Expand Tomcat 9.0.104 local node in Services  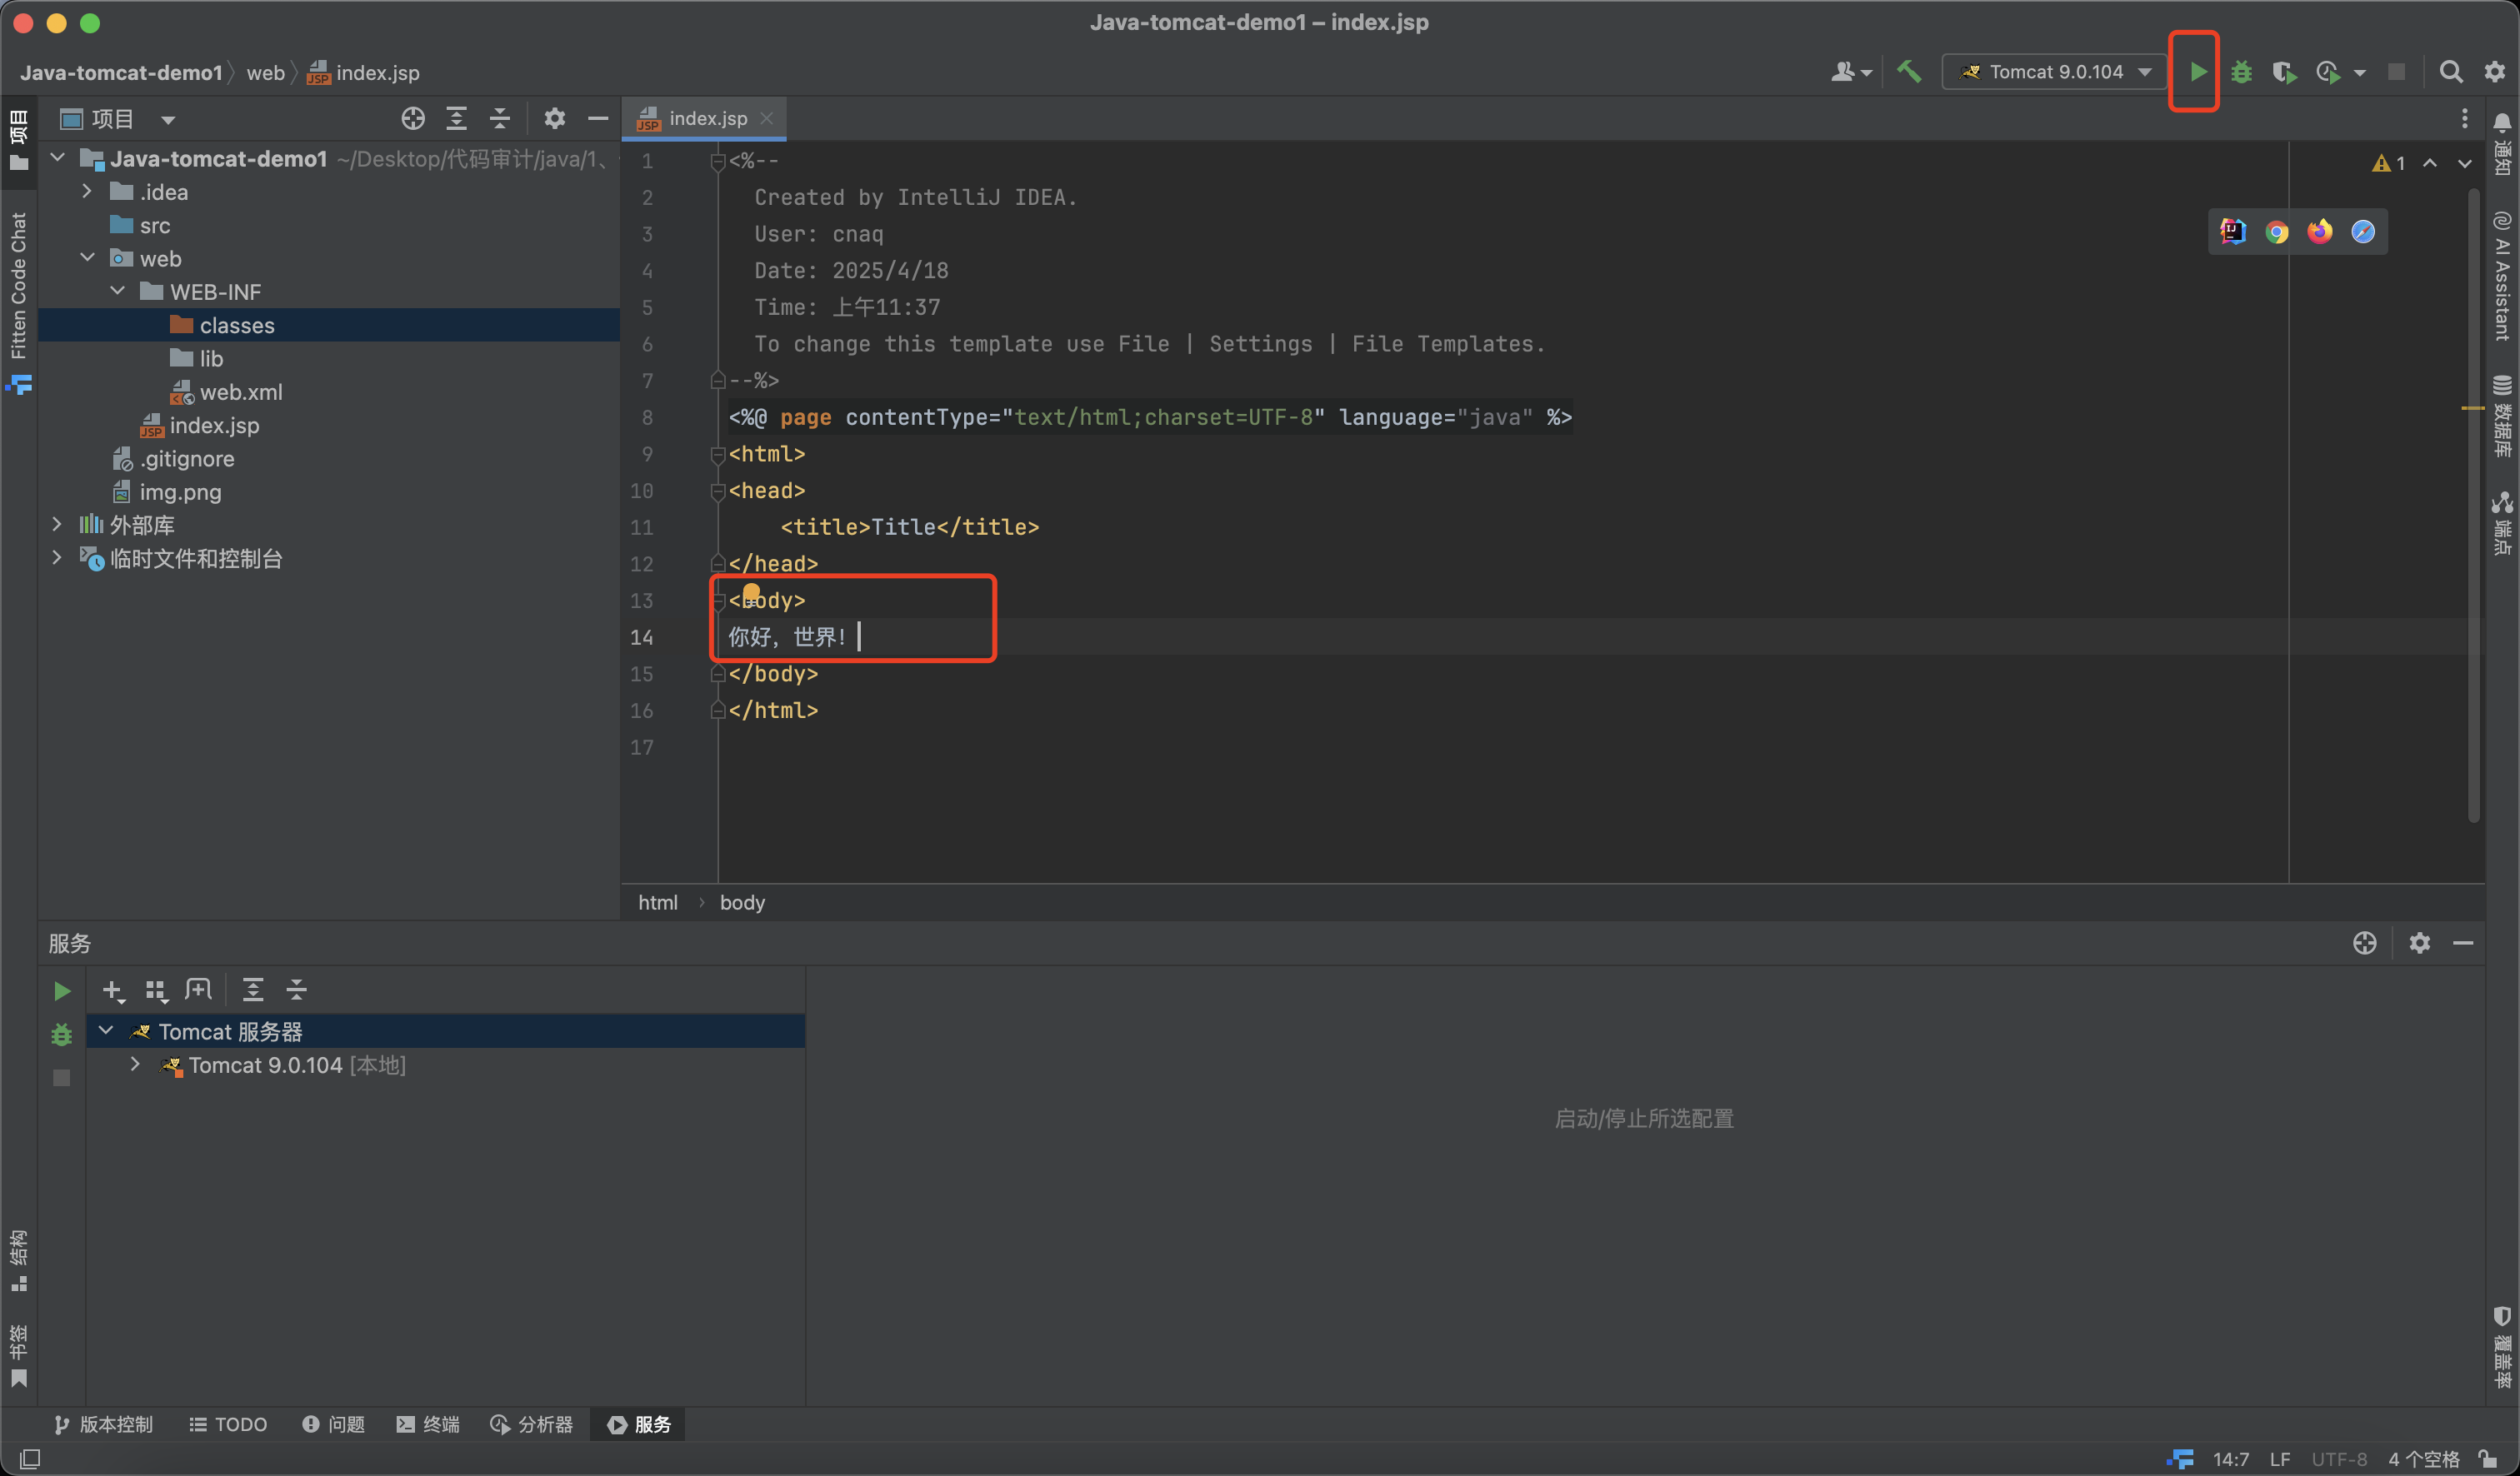(x=135, y=1065)
